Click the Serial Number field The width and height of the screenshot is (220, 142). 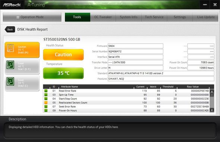(135, 51)
